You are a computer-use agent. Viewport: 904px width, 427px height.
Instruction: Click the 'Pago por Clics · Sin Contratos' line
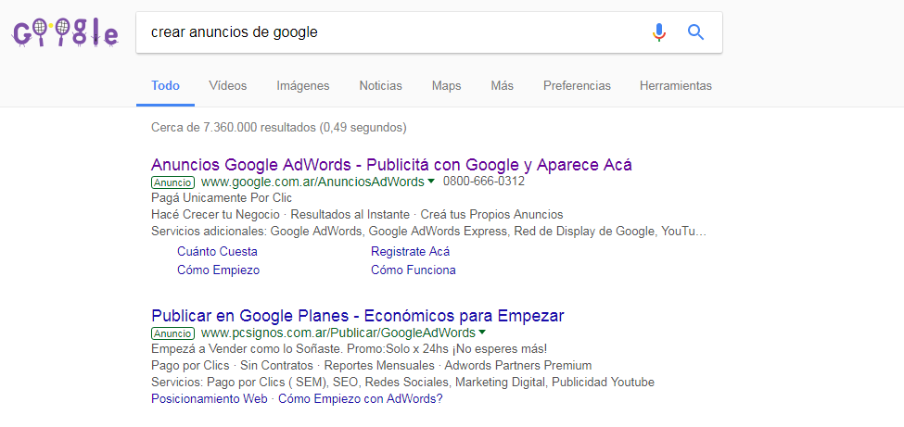pos(371,366)
